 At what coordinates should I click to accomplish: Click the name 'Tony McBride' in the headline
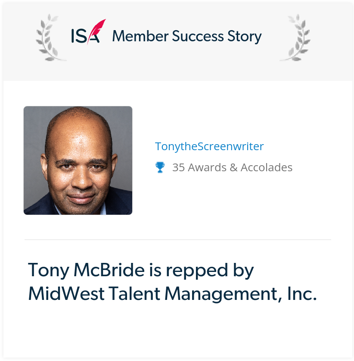pyautogui.click(x=86, y=271)
